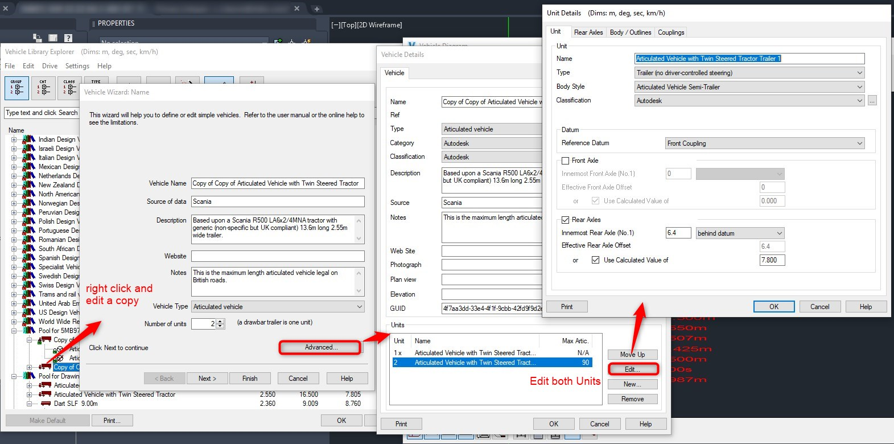
Task: Click the Swiss Design vehicle library icon
Action: 28,285
